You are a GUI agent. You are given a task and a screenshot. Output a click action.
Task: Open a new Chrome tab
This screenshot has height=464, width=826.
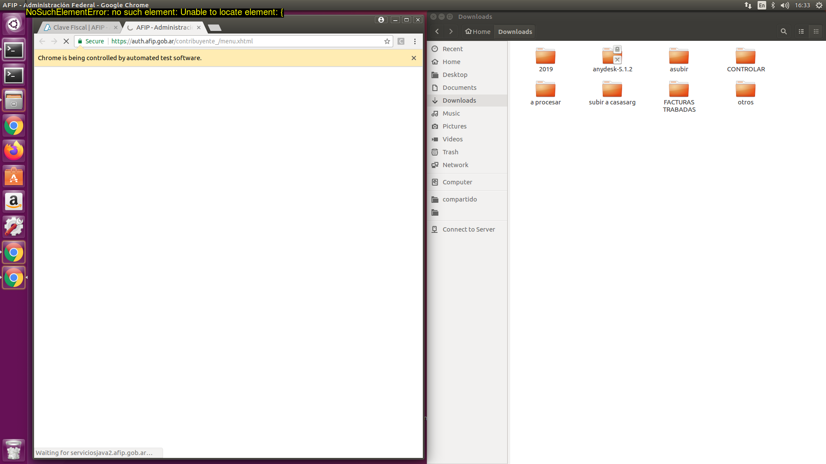214,27
